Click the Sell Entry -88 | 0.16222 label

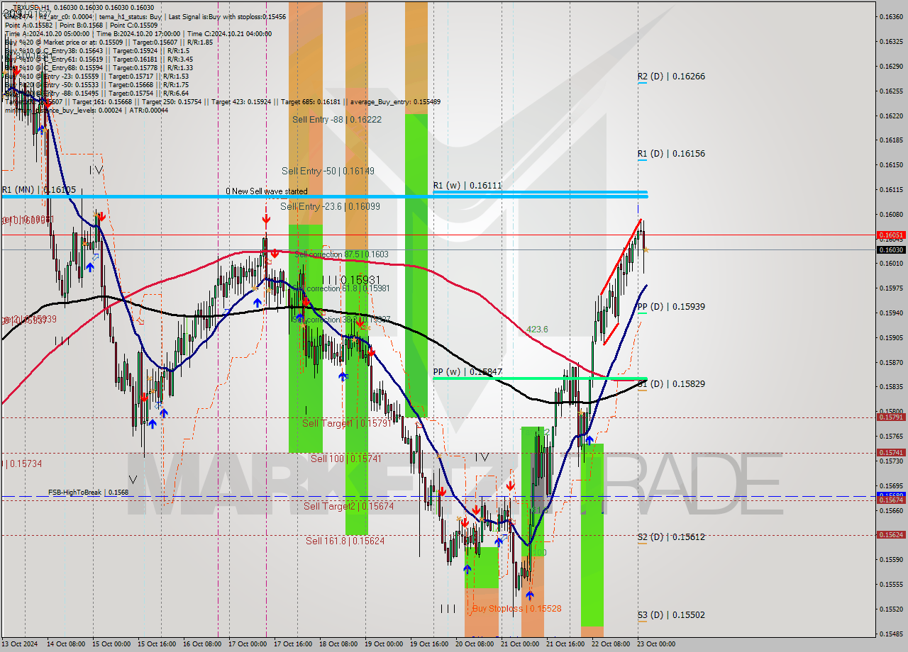(337, 120)
